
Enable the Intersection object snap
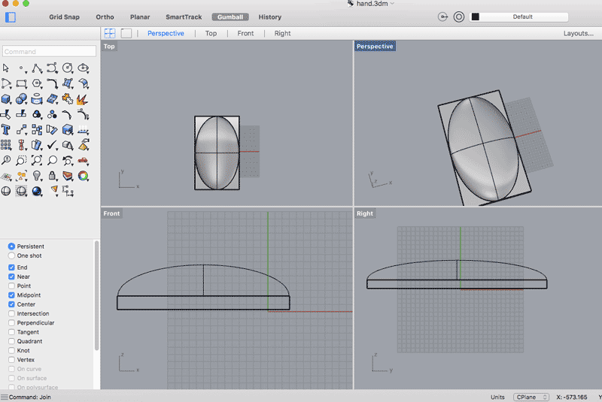11,313
